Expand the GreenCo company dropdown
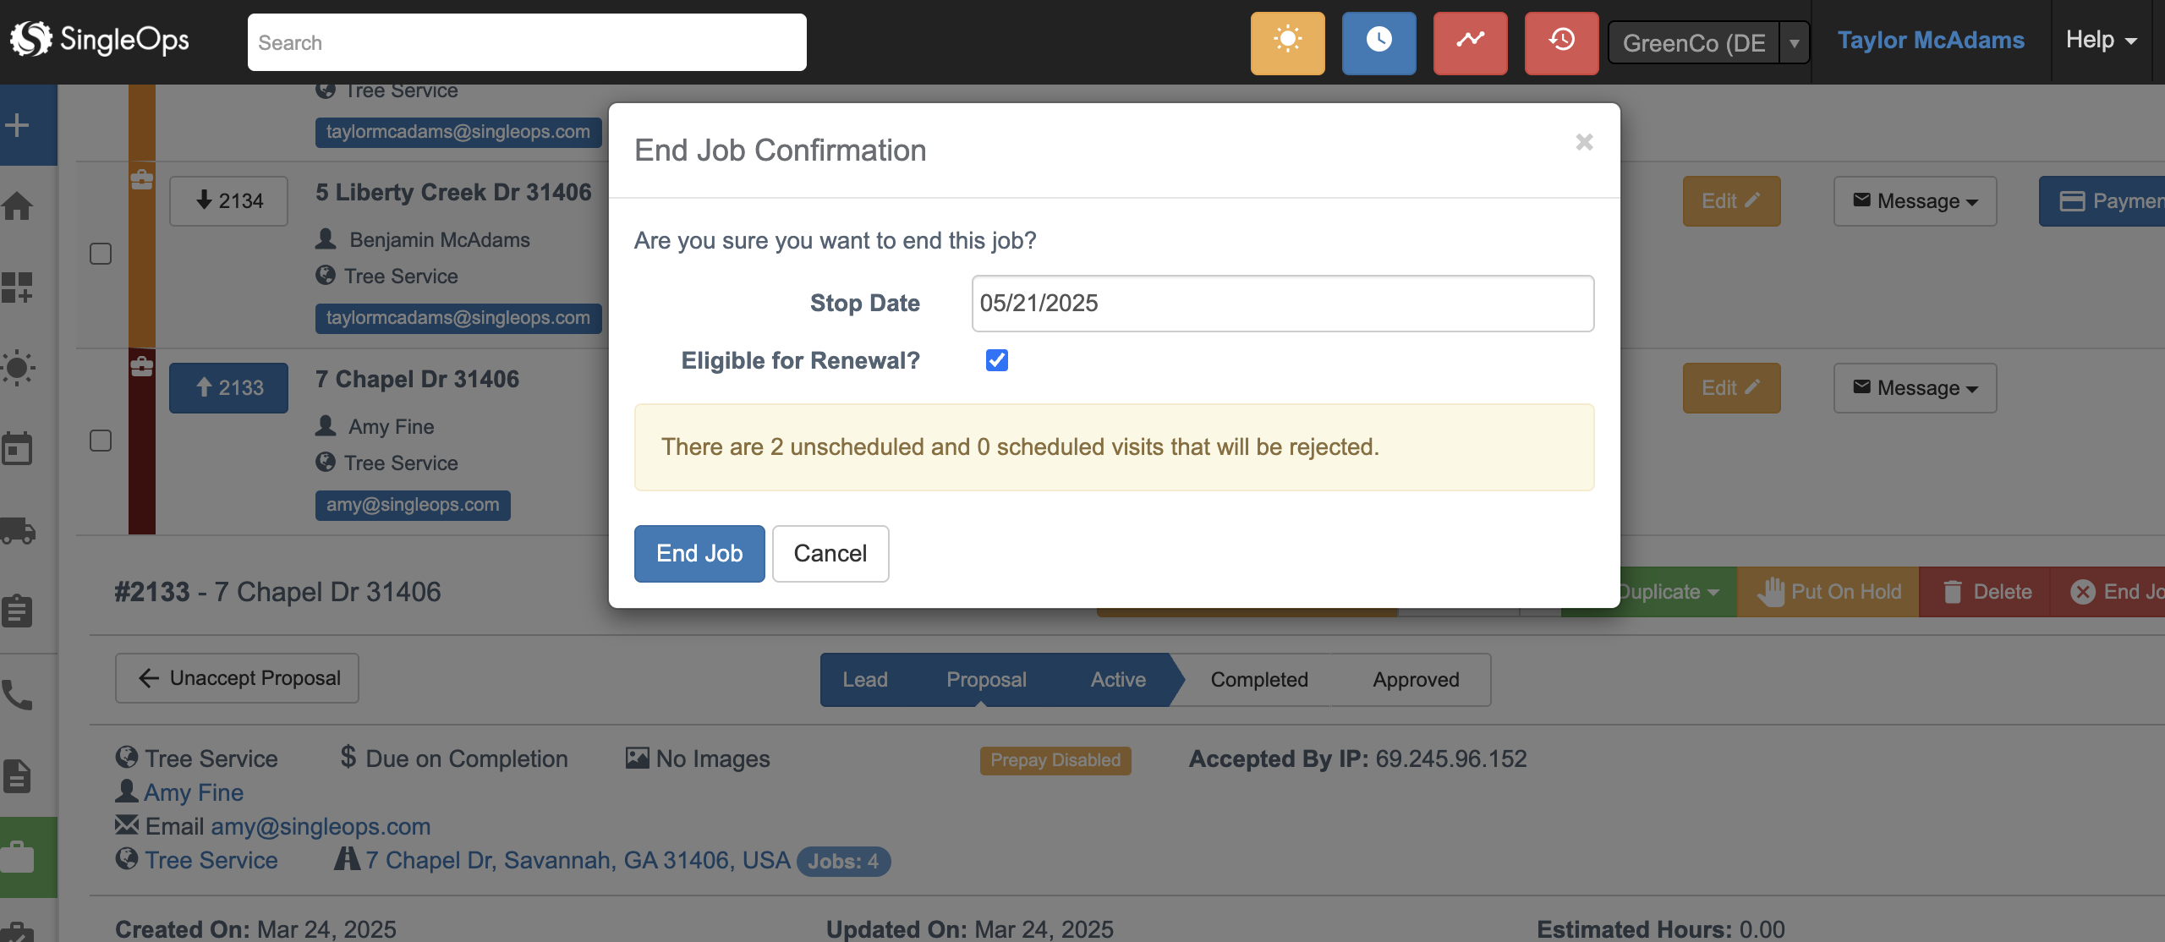Viewport: 2165px width, 942px height. (1793, 42)
